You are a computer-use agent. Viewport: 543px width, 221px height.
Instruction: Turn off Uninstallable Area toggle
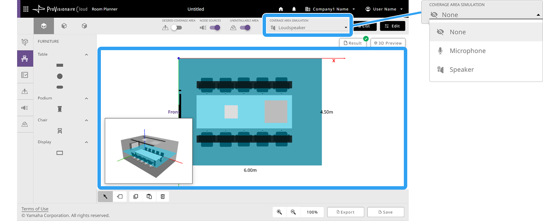pyautogui.click(x=245, y=28)
